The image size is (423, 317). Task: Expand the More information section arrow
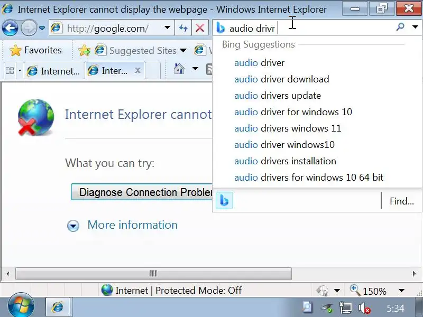point(73,226)
